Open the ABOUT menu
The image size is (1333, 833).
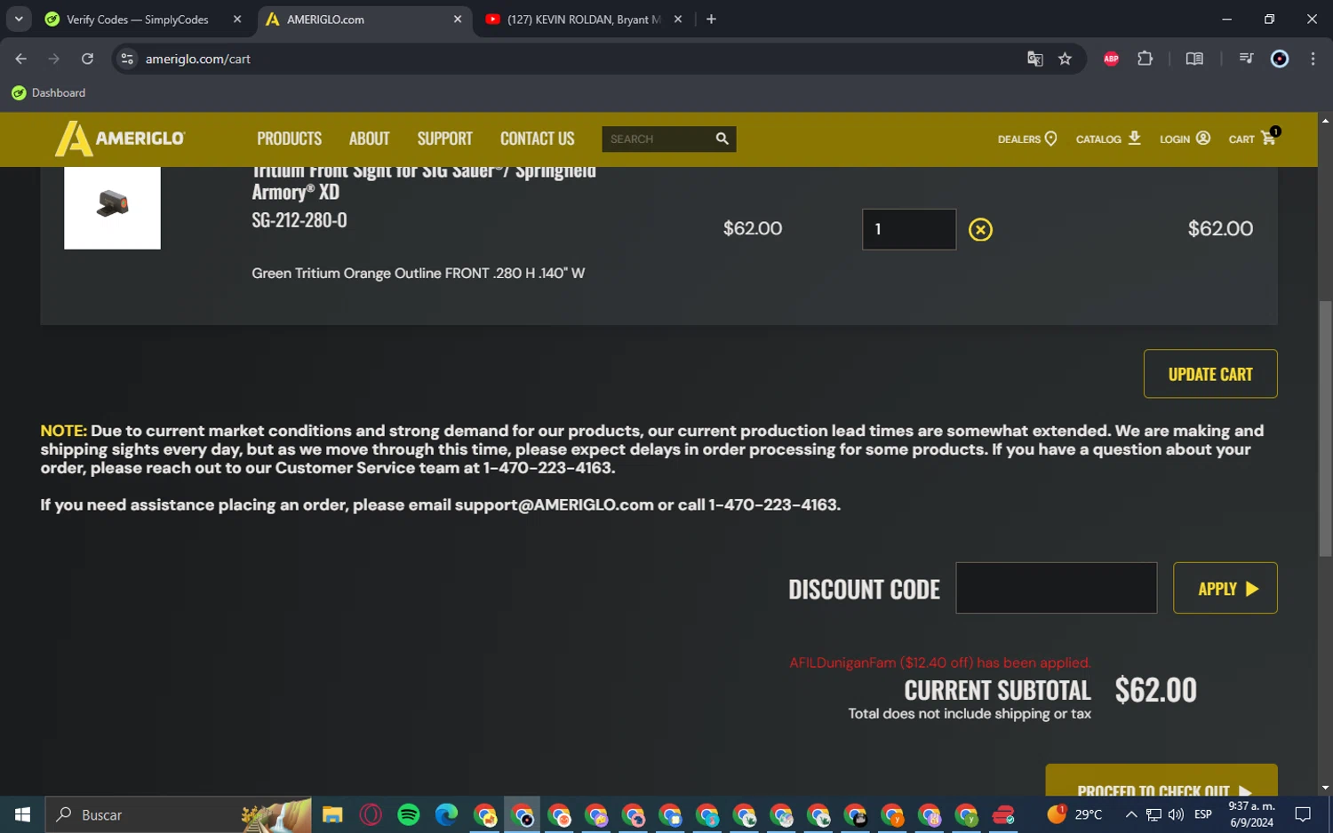[370, 139]
